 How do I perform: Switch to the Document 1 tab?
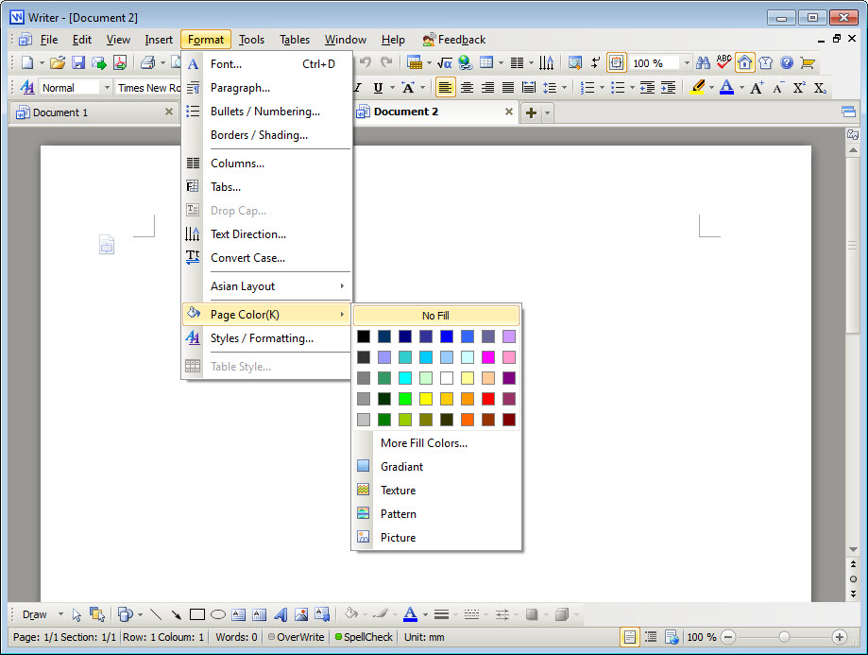[x=60, y=112]
